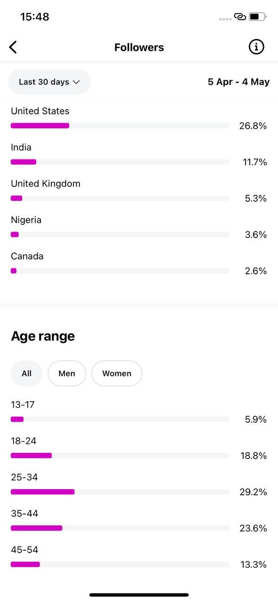The height and width of the screenshot is (602, 278).
Task: Tap the signal dots icon in status bar
Action: (225, 19)
